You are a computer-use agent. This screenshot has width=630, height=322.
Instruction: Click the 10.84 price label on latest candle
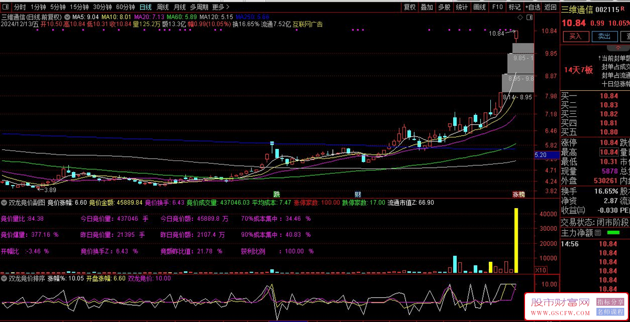pos(496,34)
